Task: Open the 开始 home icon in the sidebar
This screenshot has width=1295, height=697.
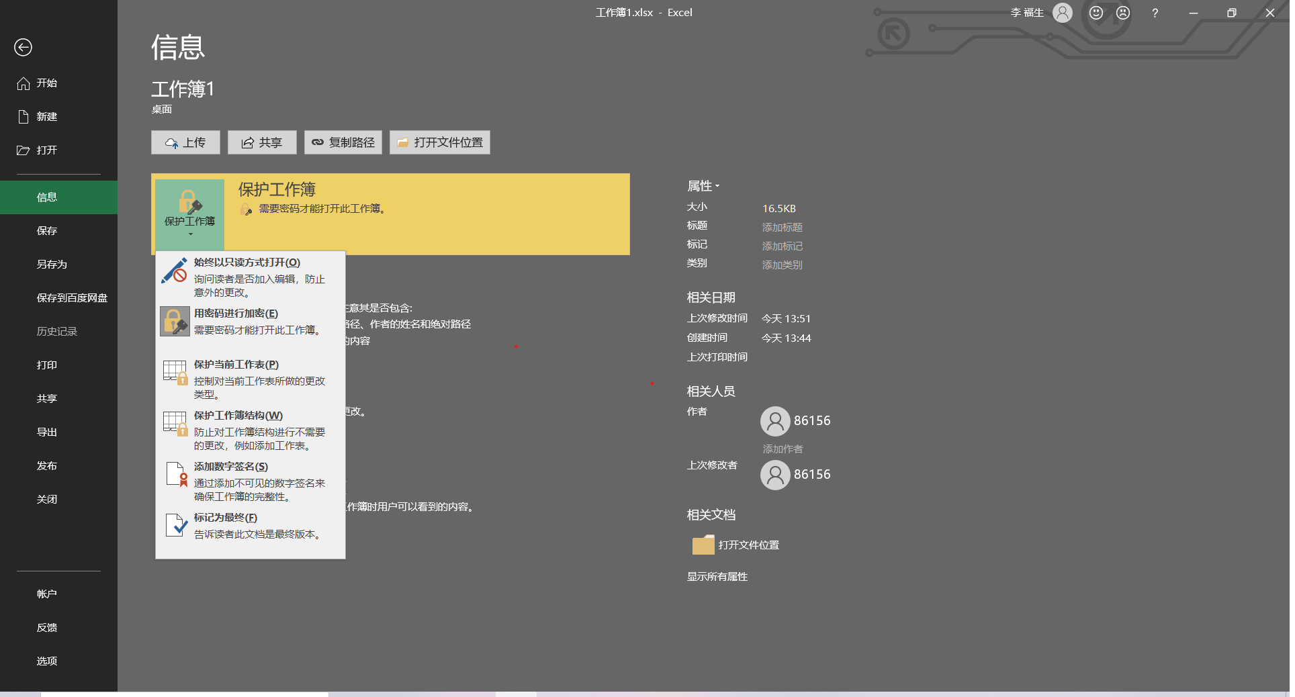Action: 24,83
